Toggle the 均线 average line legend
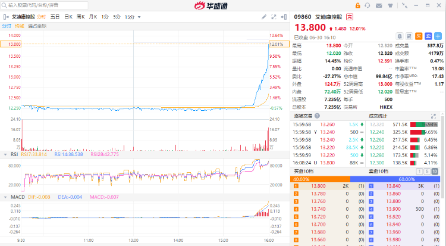The height and width of the screenshot is (246, 446). pyautogui.click(x=20, y=26)
